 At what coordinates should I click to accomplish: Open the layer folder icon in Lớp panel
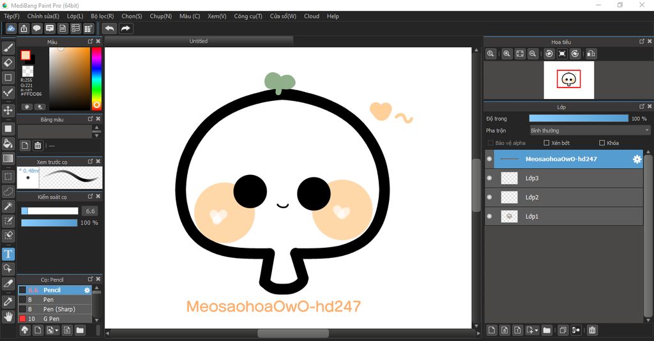(x=547, y=331)
